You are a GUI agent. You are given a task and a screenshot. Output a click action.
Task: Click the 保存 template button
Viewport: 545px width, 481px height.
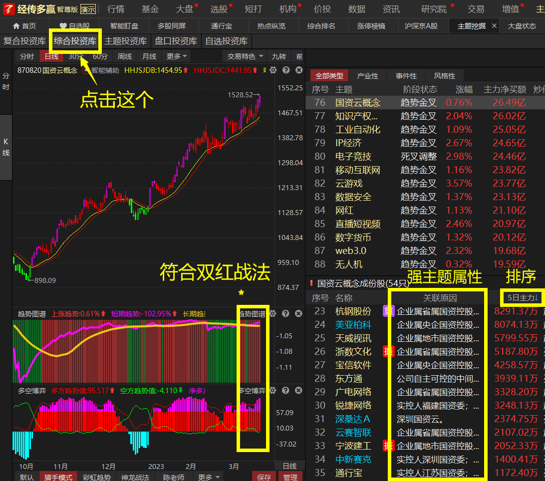[x=264, y=477]
